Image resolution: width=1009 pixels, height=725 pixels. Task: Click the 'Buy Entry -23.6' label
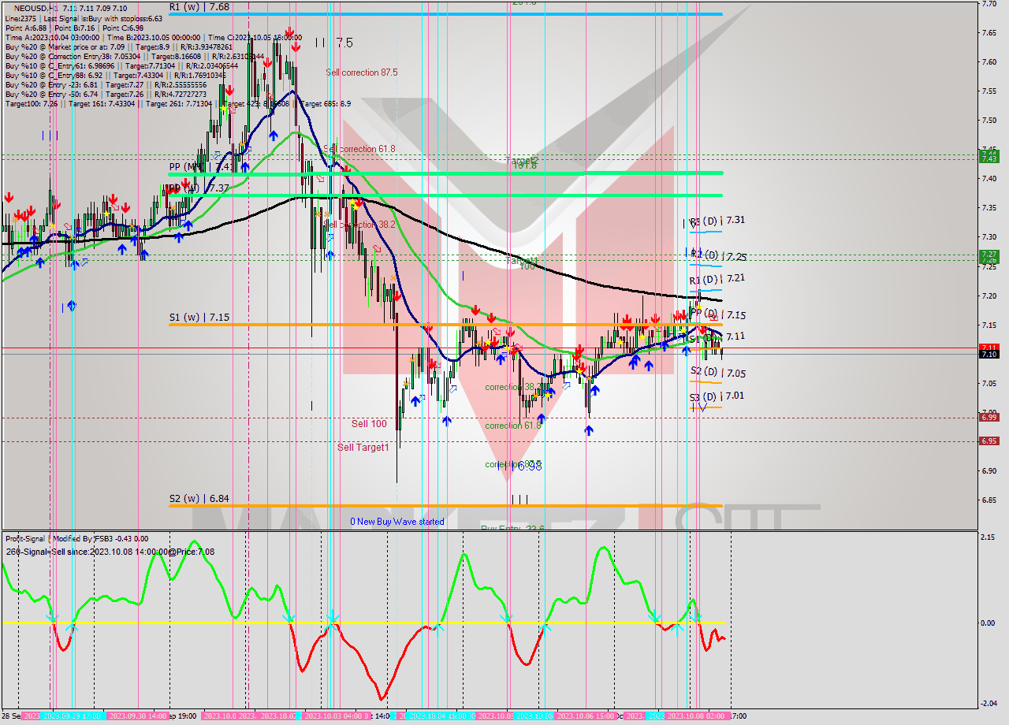click(512, 528)
